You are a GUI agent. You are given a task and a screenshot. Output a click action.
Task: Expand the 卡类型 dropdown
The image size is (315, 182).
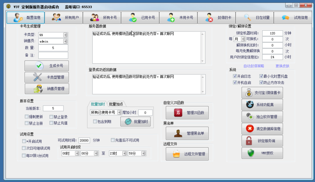pos(65,35)
